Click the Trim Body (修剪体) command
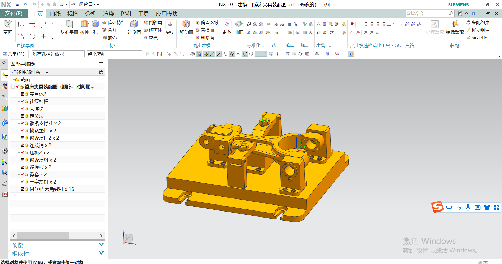 (153, 30)
